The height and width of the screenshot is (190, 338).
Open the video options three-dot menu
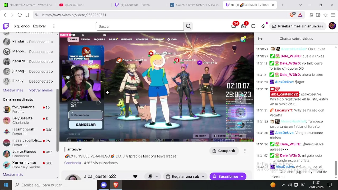tap(245, 151)
